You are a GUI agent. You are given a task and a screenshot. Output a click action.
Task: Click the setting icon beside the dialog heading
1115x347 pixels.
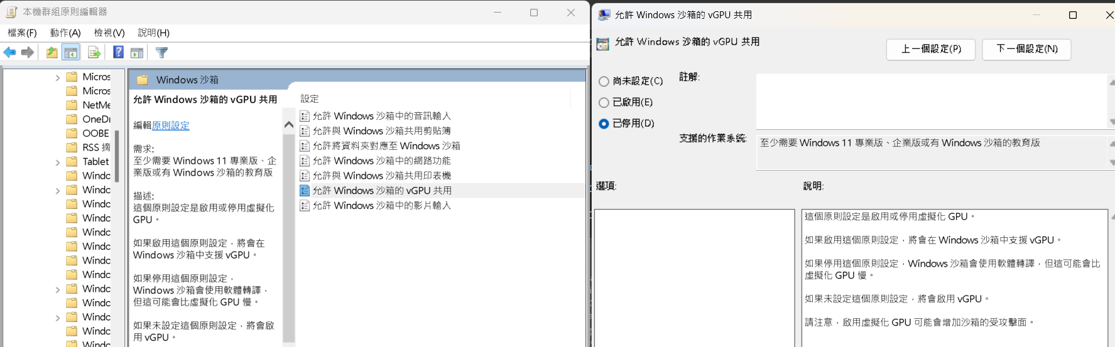tap(603, 44)
